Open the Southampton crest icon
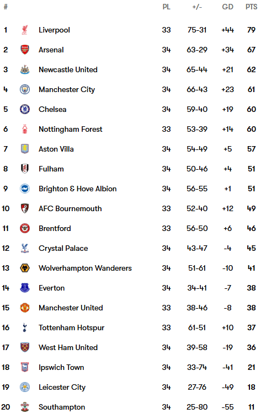 (25, 407)
